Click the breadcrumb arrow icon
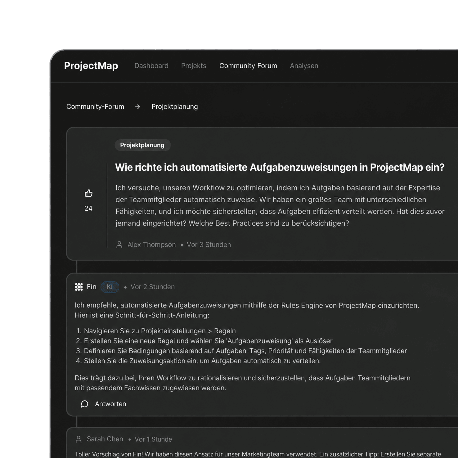Image resolution: width=458 pixels, height=458 pixels. pos(137,107)
